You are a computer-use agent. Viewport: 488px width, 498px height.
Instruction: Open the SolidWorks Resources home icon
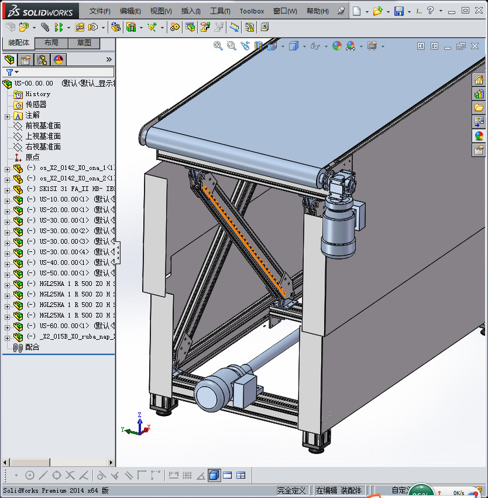click(479, 80)
